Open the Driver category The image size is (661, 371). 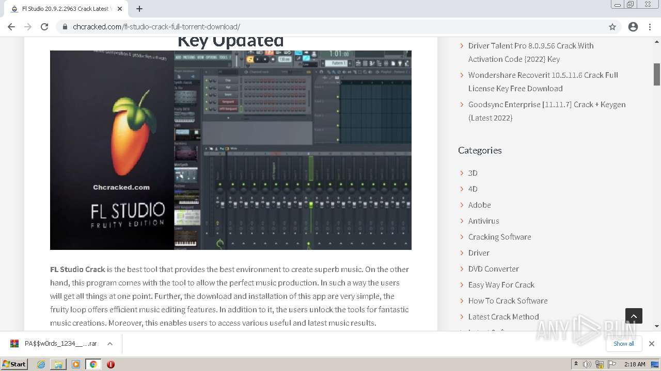479,253
